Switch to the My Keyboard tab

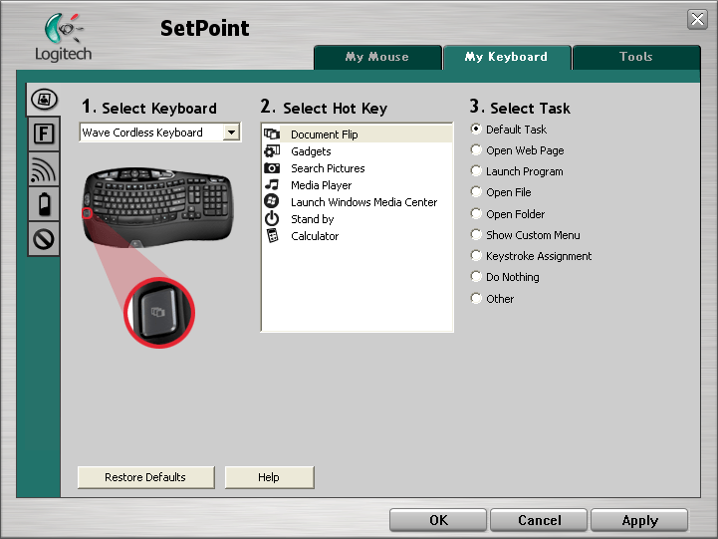[507, 57]
